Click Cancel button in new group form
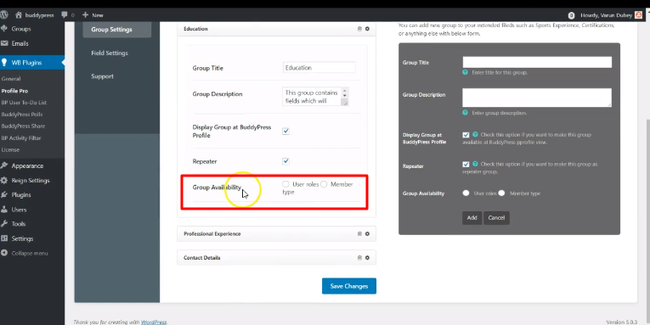Screen dimensions: 650x325 (496, 218)
